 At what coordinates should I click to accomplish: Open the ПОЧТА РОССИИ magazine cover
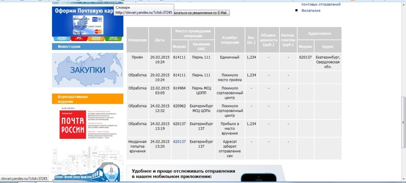(x=73, y=124)
